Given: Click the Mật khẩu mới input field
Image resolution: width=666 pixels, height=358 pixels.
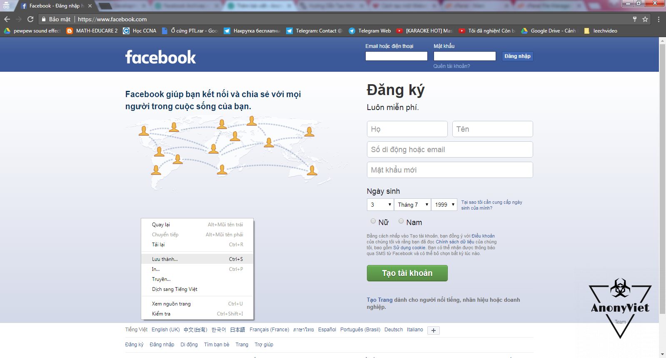Looking at the screenshot, I should tap(449, 170).
